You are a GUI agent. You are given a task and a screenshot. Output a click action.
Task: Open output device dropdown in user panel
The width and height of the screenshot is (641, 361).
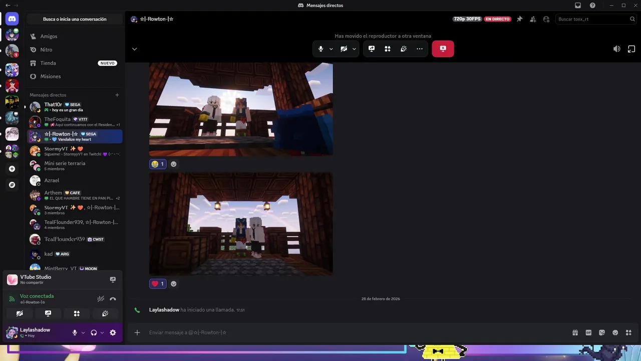102,333
